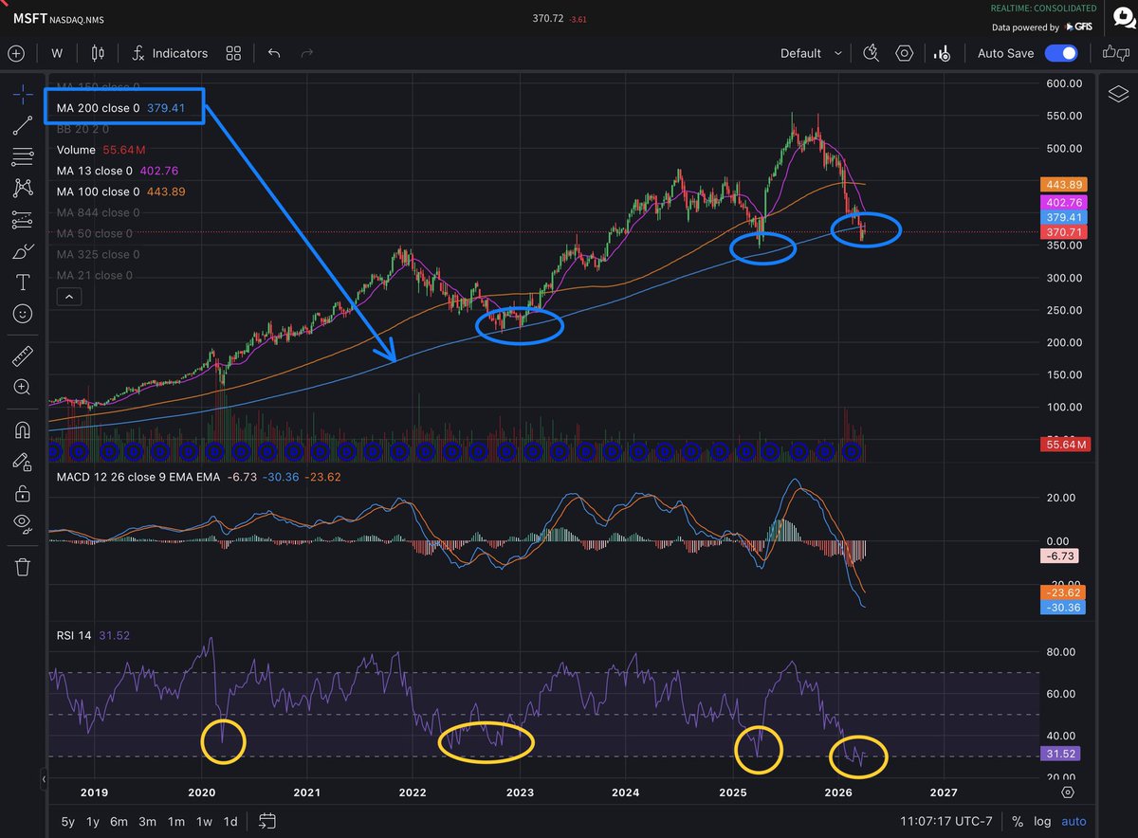This screenshot has width=1138, height=838.
Task: Open axis settings gear at bottom right
Action: click(x=1068, y=792)
